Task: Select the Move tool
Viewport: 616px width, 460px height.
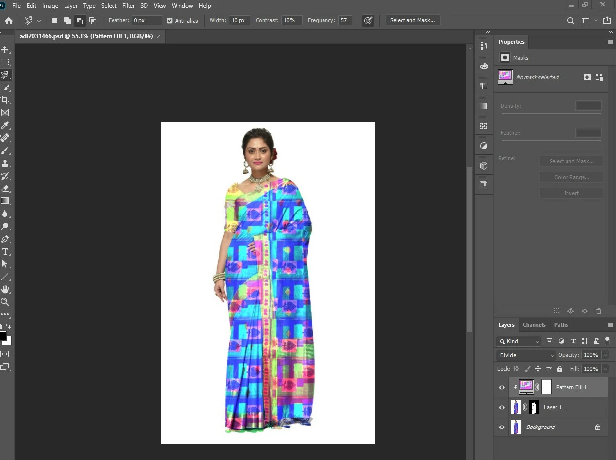Action: click(5, 50)
